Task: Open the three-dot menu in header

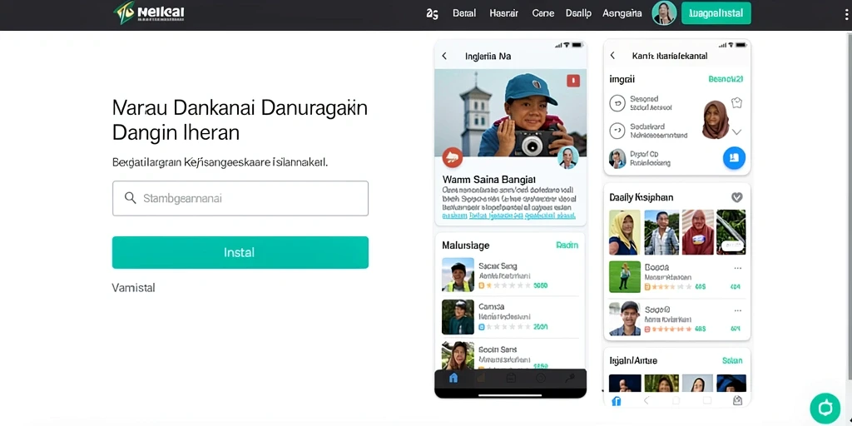Action: [x=846, y=14]
